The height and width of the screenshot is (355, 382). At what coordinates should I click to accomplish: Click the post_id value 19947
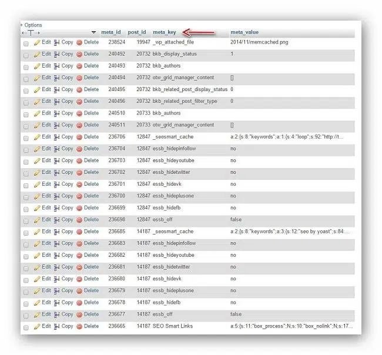tap(143, 42)
